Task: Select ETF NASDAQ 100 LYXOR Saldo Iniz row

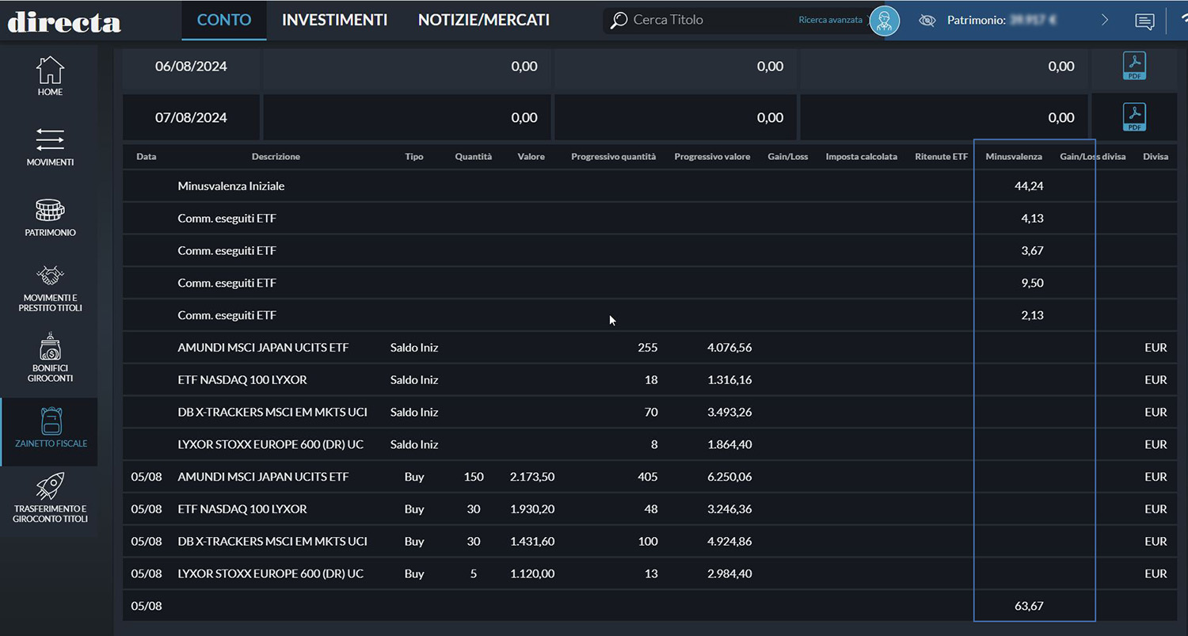Action: [x=649, y=380]
